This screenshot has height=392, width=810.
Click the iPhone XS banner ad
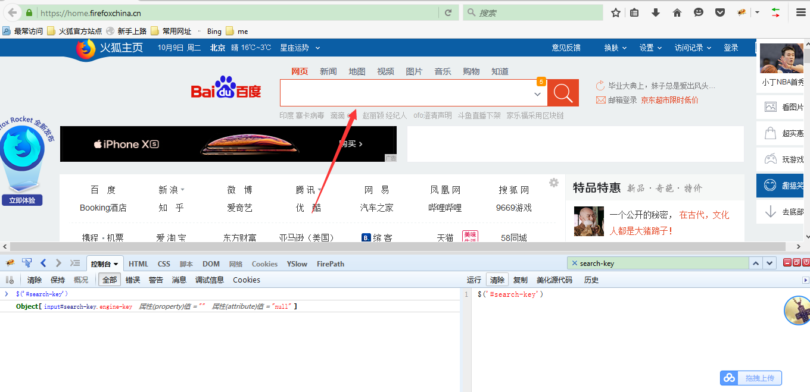[228, 143]
